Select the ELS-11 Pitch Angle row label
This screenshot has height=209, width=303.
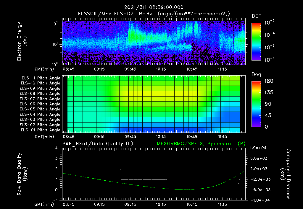click(41, 78)
